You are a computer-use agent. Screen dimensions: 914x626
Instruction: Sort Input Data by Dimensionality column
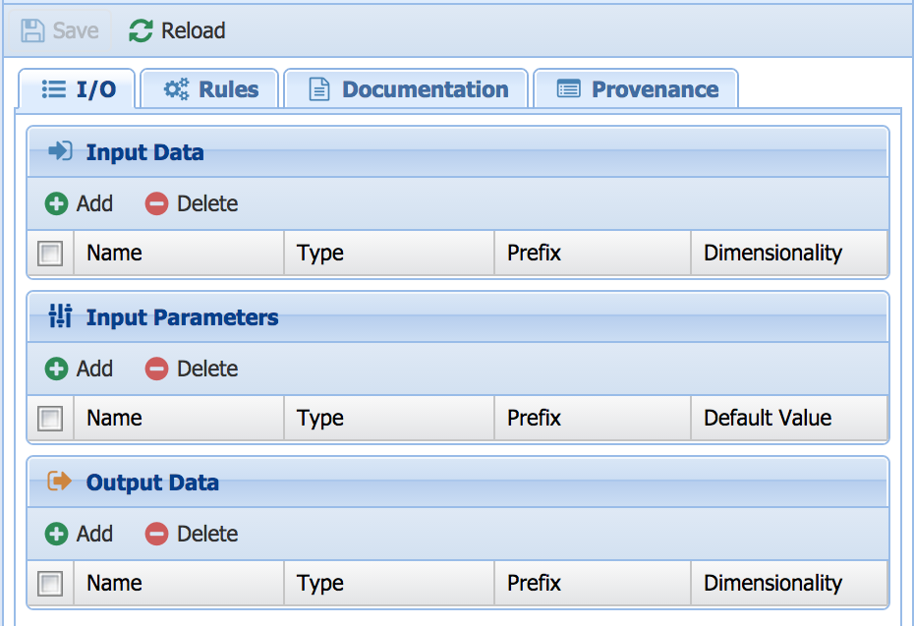tap(772, 254)
